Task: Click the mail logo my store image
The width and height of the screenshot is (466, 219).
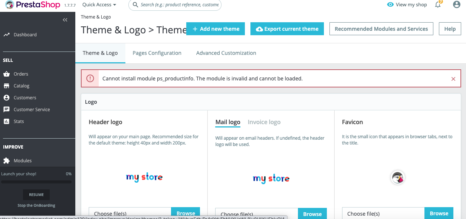Action: coord(271,179)
